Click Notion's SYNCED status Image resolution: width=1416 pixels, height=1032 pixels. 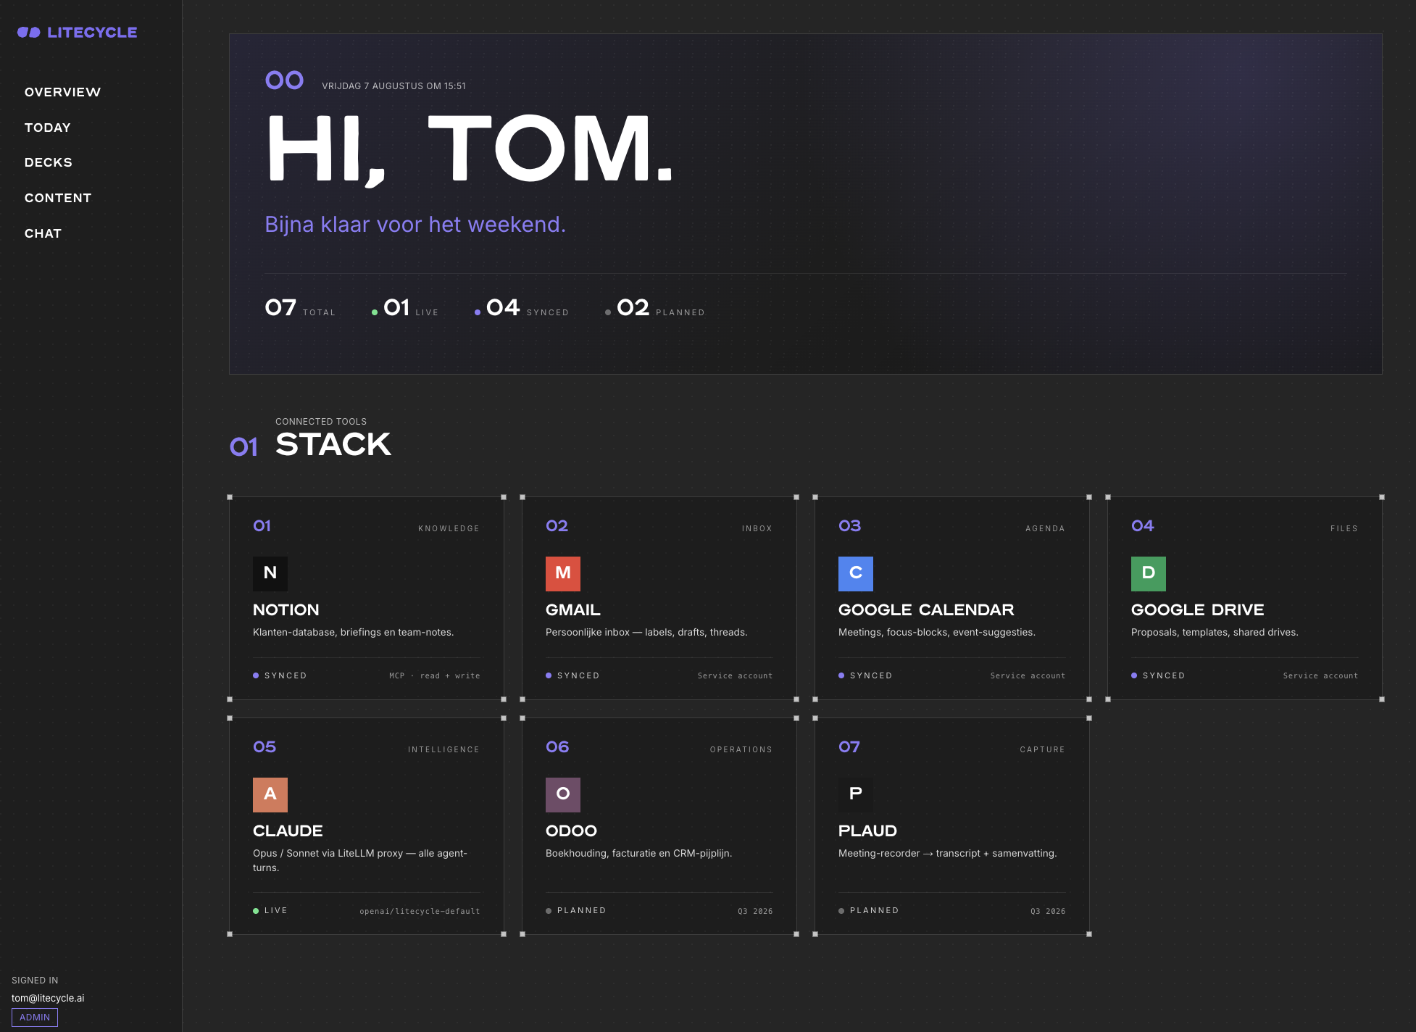(280, 675)
